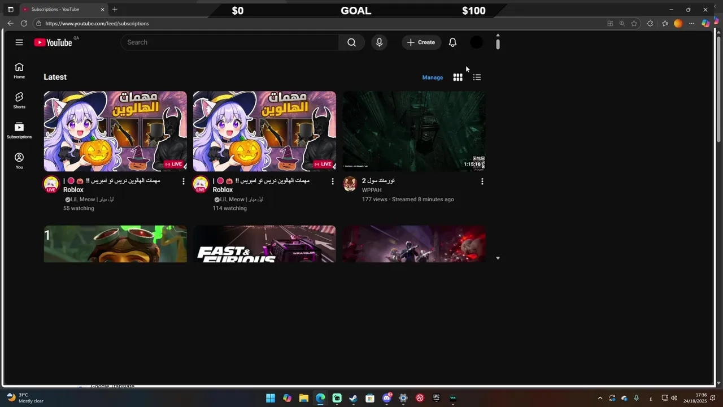Click the search magnifier button
The height and width of the screenshot is (407, 723).
(351, 42)
